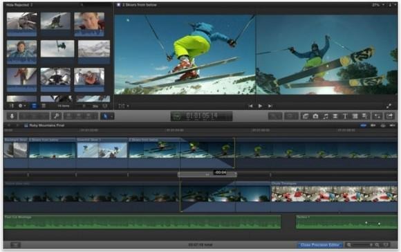Open the Music and Sound browser
The width and height of the screenshot is (401, 252).
[x=326, y=116]
